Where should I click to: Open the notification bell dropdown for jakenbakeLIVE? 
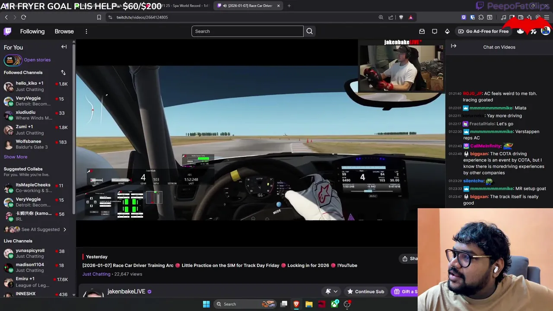pyautogui.click(x=331, y=292)
